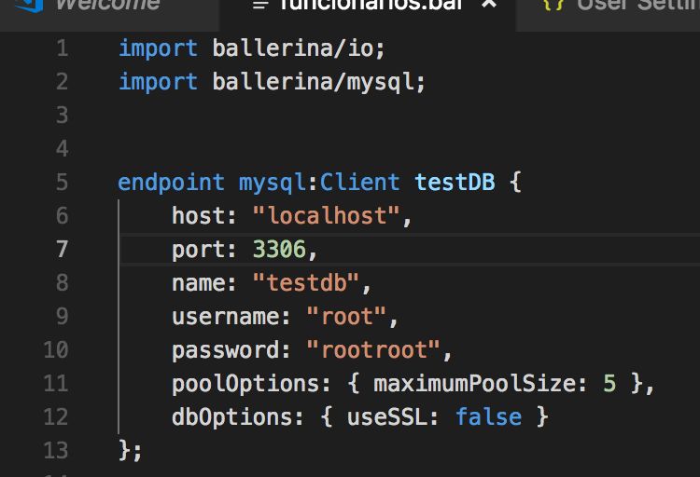Screen dimensions: 700x477
Task: Click the dbOptions property key
Action: point(232,417)
